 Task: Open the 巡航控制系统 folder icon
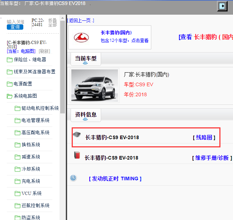18,205
